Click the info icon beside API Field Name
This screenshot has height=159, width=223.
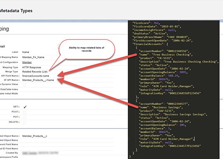[x=19, y=76]
